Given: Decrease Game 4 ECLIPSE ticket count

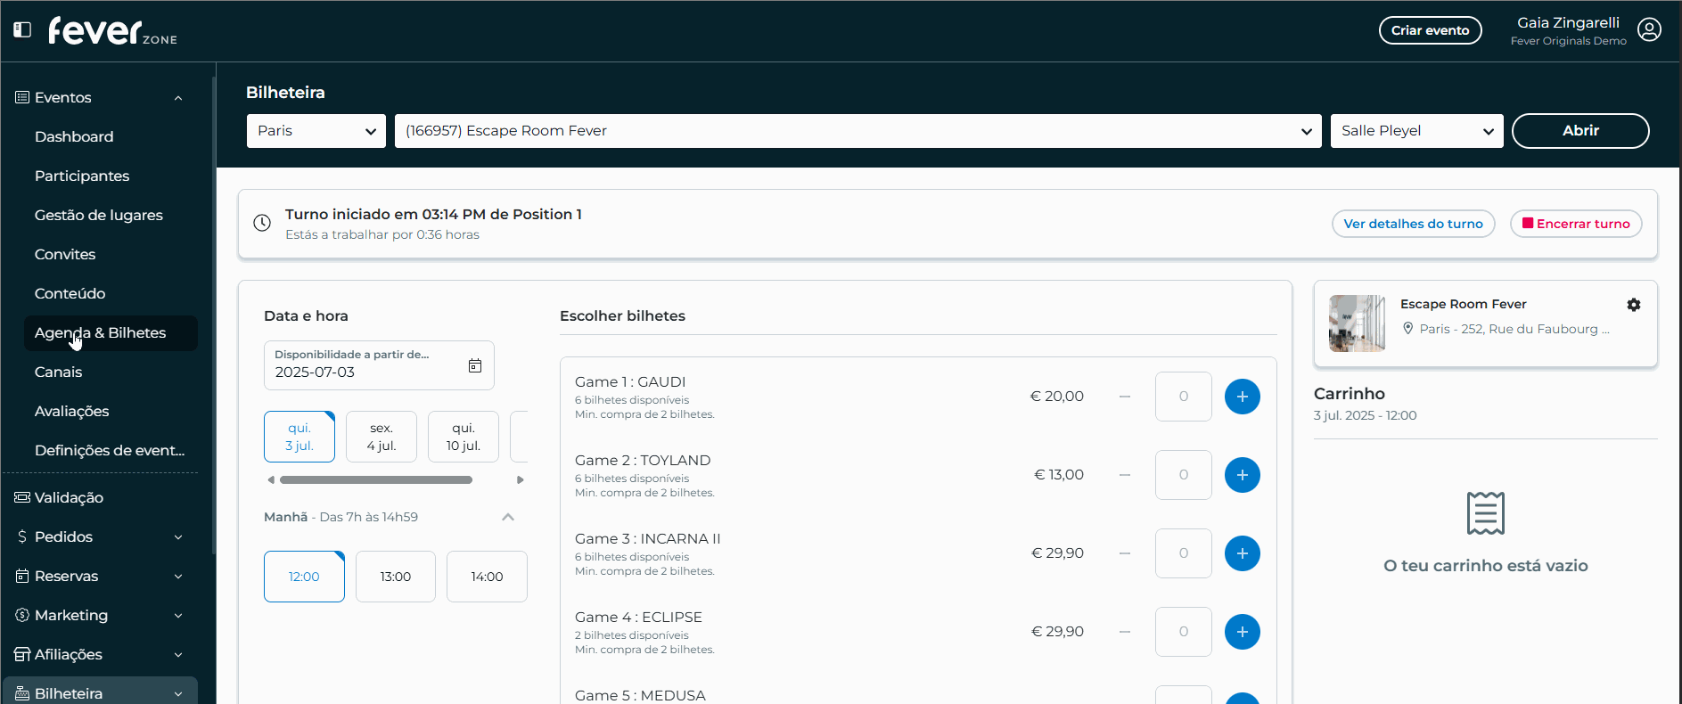Looking at the screenshot, I should [x=1125, y=632].
